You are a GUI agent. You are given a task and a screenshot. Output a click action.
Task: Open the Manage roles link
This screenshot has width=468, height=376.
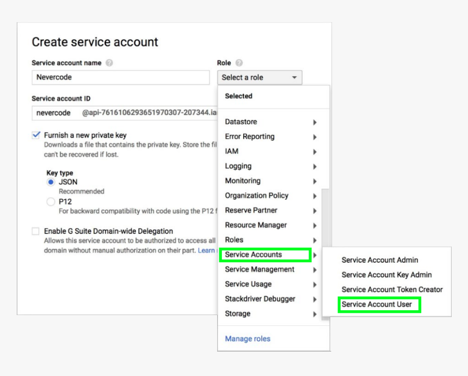point(248,338)
